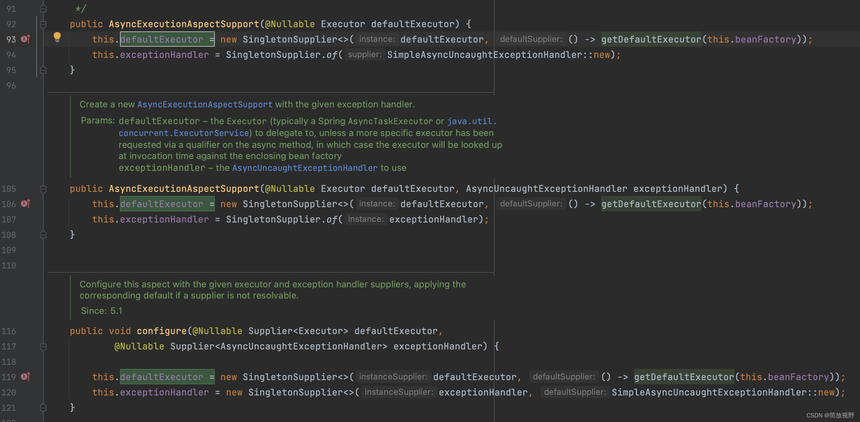Click the 'instanceSupplier:' hint on line 120

click(x=399, y=392)
